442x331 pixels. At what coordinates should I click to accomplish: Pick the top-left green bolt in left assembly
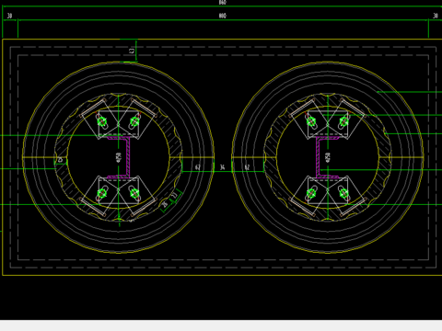click(x=102, y=121)
